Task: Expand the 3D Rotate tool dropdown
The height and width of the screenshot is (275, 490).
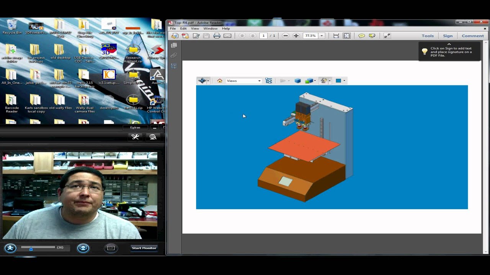Action: point(208,81)
